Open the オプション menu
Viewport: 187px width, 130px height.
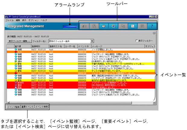point(33,20)
